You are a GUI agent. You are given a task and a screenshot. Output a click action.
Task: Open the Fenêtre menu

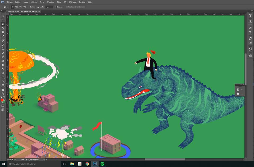pos(82,2)
